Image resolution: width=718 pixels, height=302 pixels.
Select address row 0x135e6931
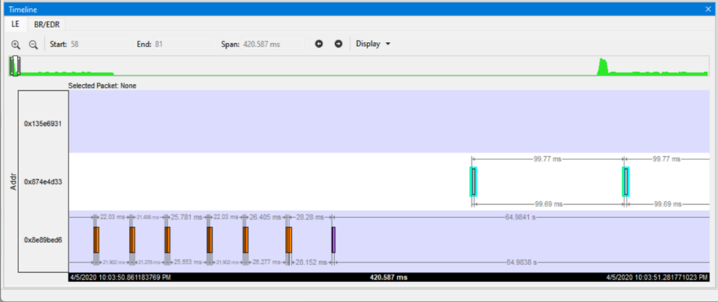click(x=43, y=124)
